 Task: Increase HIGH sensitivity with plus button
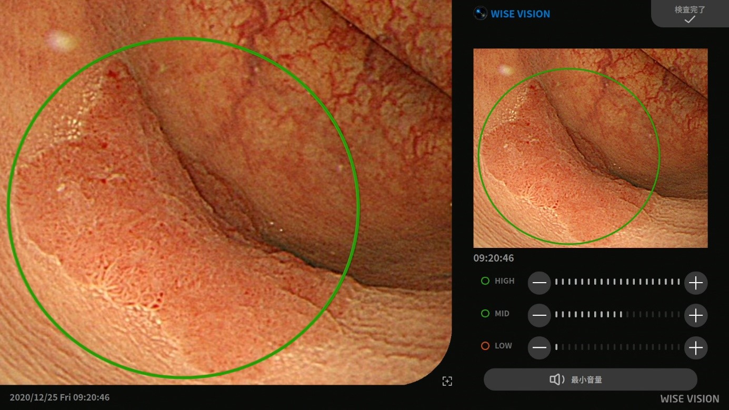696,283
